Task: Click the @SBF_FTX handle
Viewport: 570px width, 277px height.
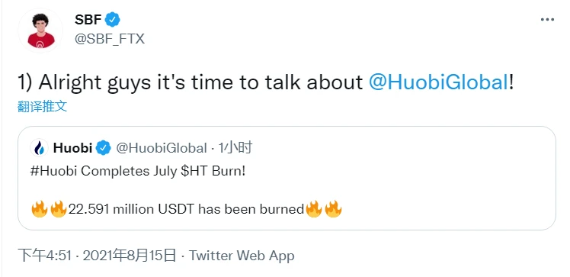Action: point(110,39)
